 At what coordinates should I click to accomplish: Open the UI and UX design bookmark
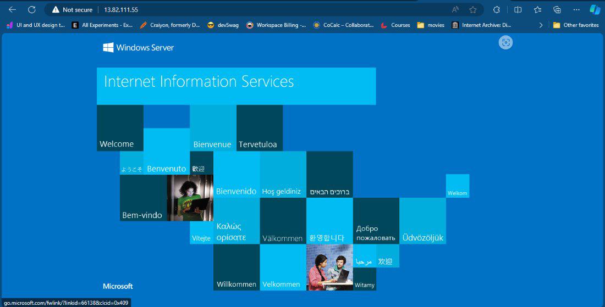[36, 25]
